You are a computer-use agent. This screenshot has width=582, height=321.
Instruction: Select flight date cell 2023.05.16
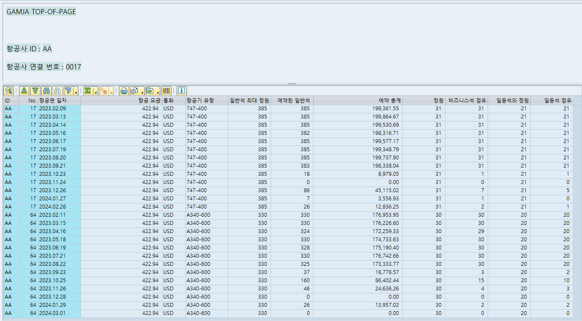coord(59,133)
